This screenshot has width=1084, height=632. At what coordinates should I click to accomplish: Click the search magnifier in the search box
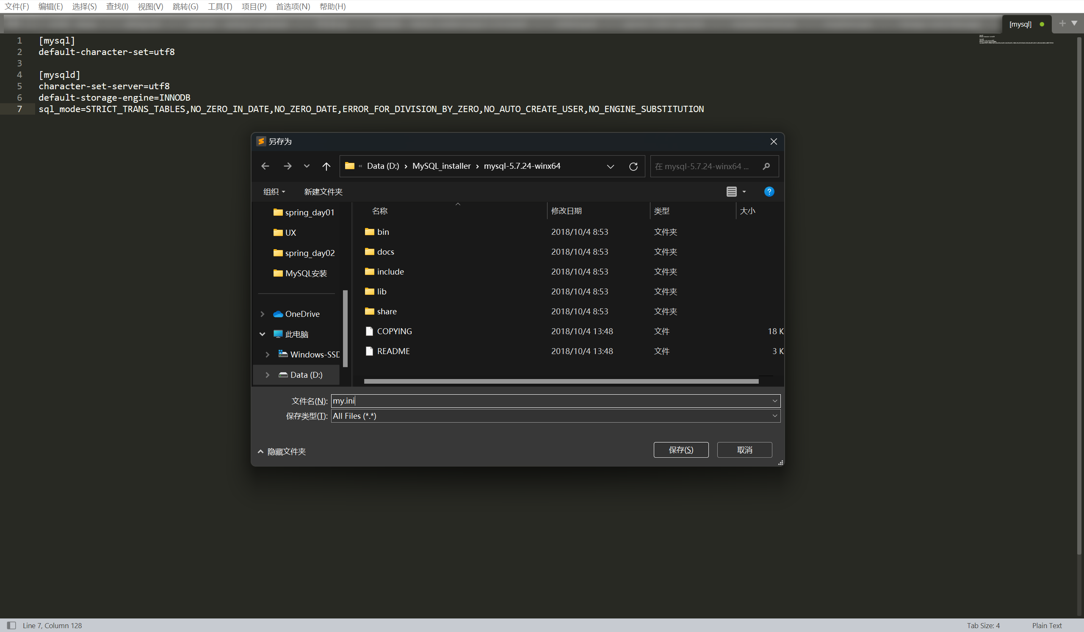(766, 166)
